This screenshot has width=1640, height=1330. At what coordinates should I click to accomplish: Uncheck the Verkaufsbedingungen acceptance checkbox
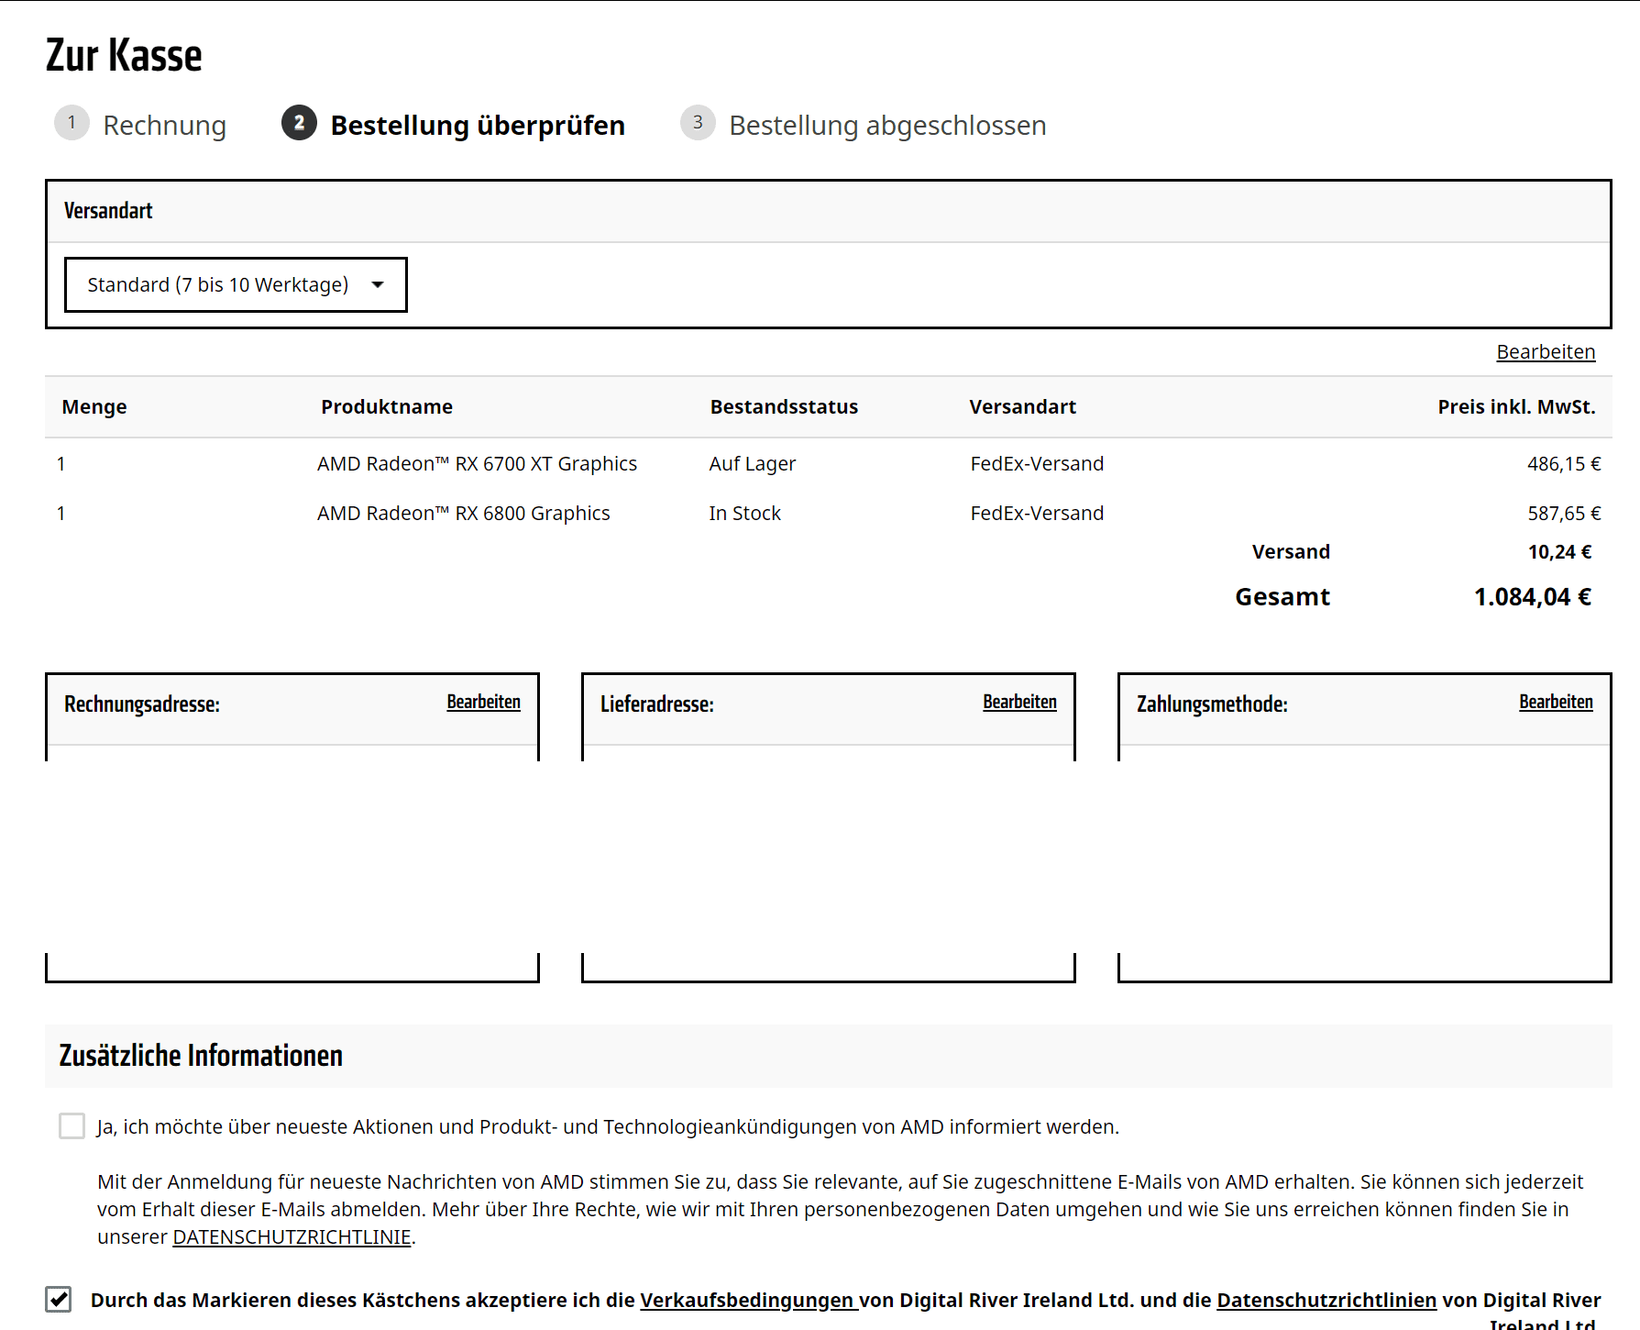(x=59, y=1299)
